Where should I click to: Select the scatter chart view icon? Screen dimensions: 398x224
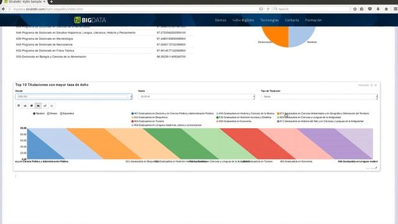(x=52, y=106)
